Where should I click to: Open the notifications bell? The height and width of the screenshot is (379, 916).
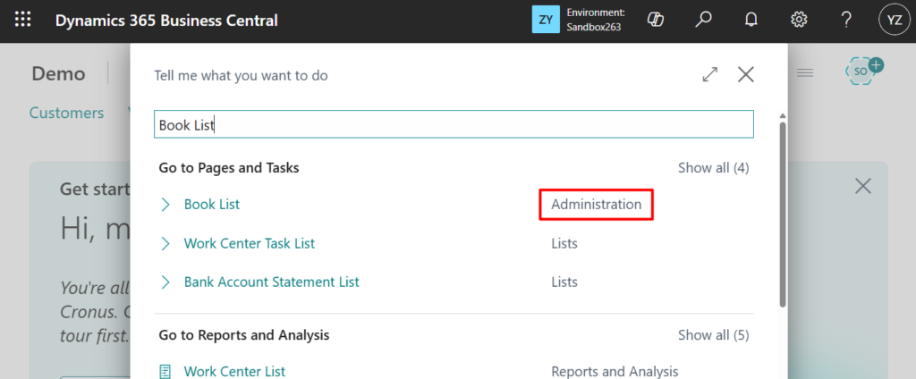(x=751, y=20)
